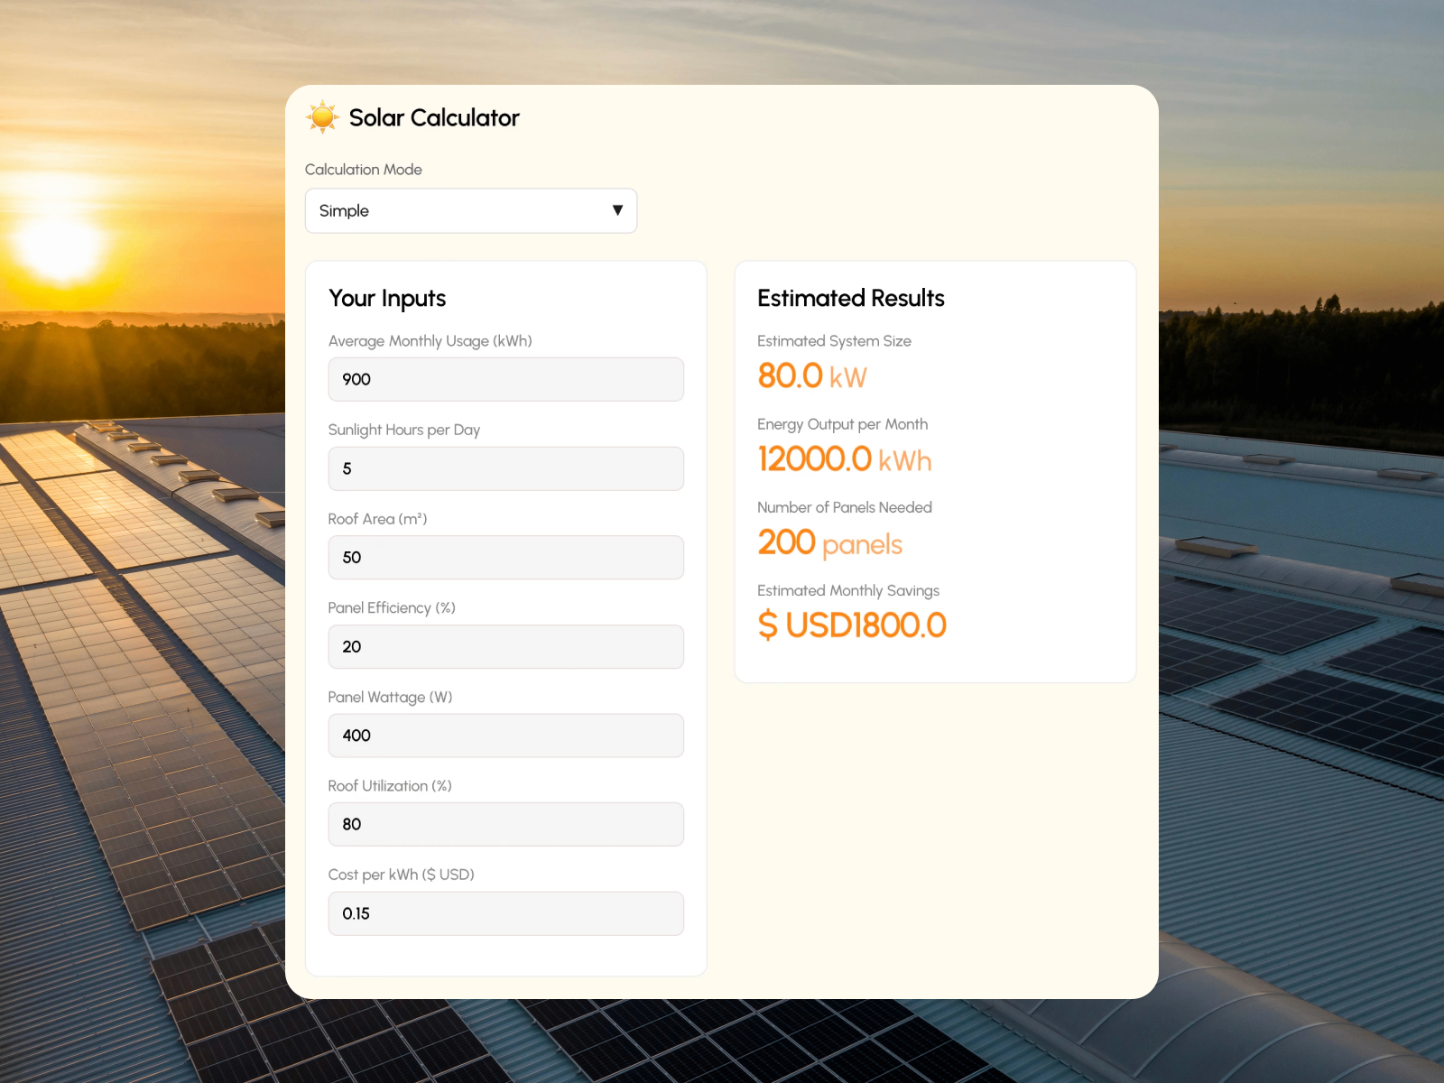The width and height of the screenshot is (1444, 1083).
Task: Click the Your Inputs heading
Action: (x=387, y=299)
